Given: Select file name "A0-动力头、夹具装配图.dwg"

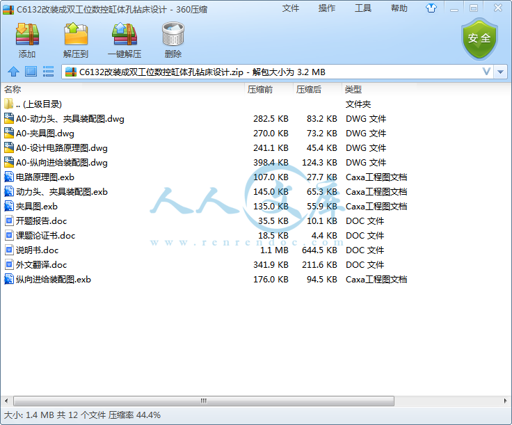Looking at the screenshot, I should pos(70,119).
